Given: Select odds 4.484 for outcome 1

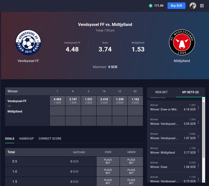Looking at the screenshot, I should 57,101.
